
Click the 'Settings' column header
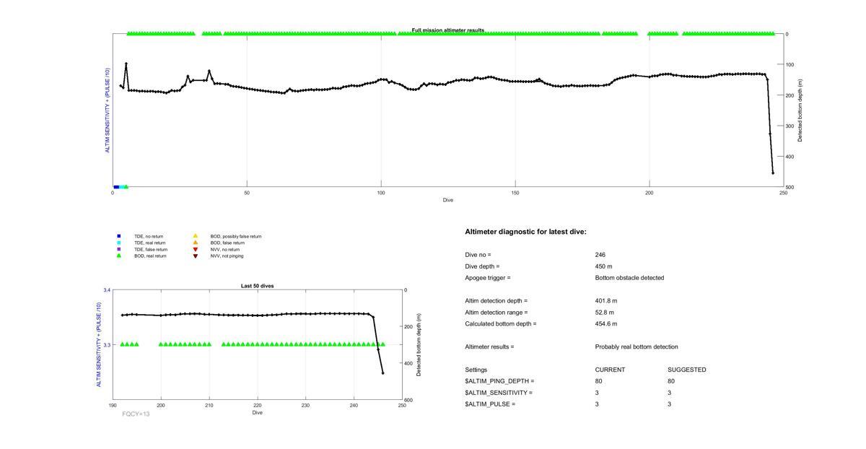pos(476,370)
